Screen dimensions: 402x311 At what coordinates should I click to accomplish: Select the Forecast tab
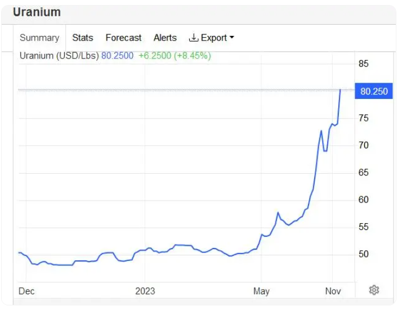tap(123, 38)
